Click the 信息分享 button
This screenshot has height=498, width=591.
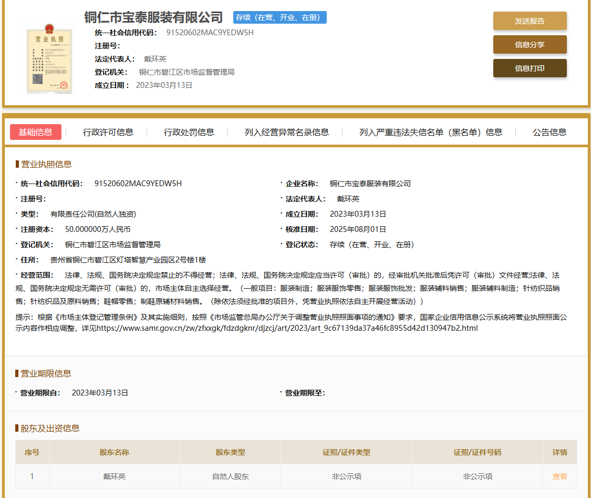[x=530, y=45]
